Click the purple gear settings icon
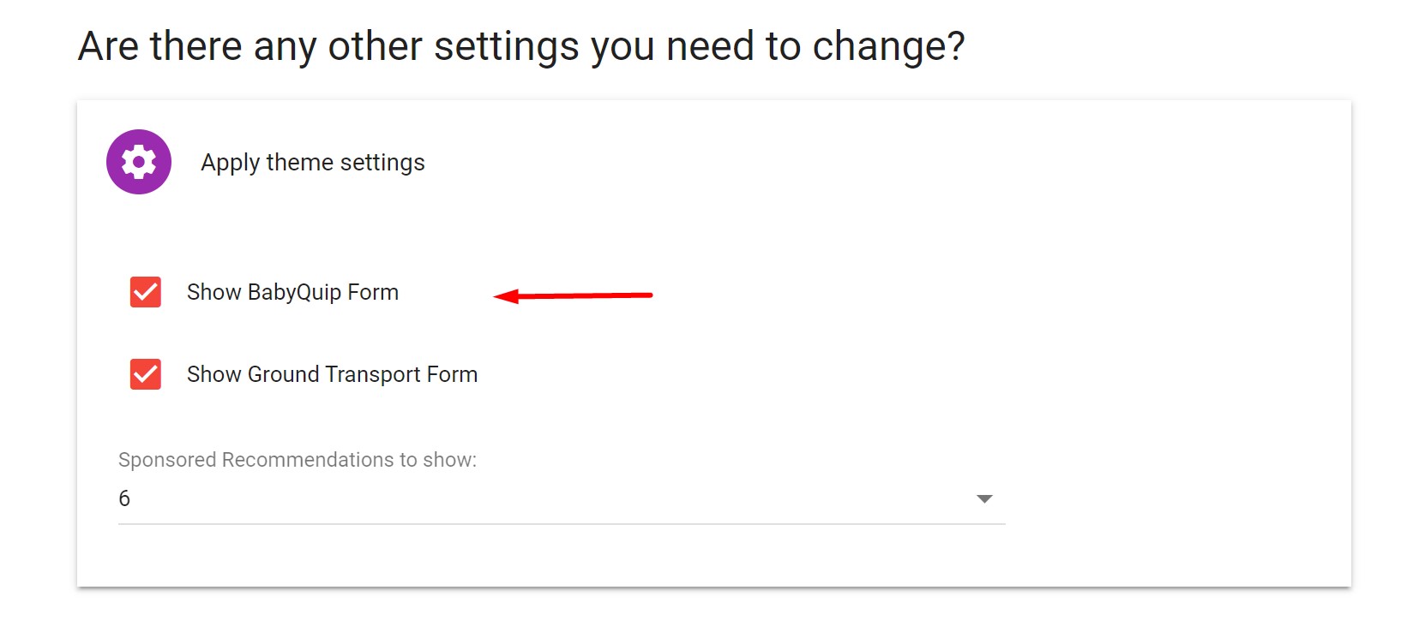The width and height of the screenshot is (1401, 626). pos(139,162)
